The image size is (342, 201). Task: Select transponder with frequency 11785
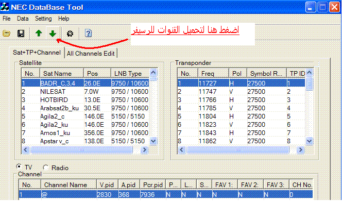[241, 108]
